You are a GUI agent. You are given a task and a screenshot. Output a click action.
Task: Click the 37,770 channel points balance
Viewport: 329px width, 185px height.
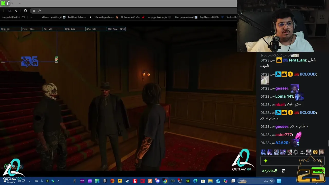[x=269, y=171]
